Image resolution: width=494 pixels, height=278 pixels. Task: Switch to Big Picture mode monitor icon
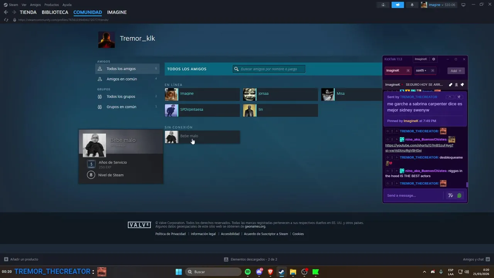tap(464, 5)
